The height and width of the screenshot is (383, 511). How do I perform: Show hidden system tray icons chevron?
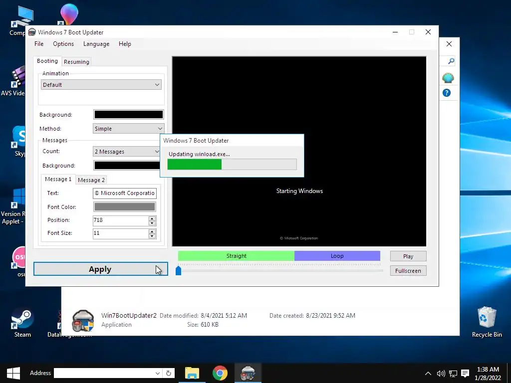[x=428, y=374]
